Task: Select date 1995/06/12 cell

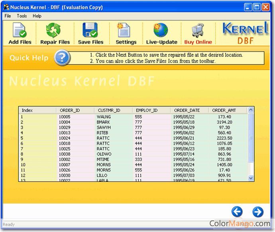Action: click(x=184, y=143)
